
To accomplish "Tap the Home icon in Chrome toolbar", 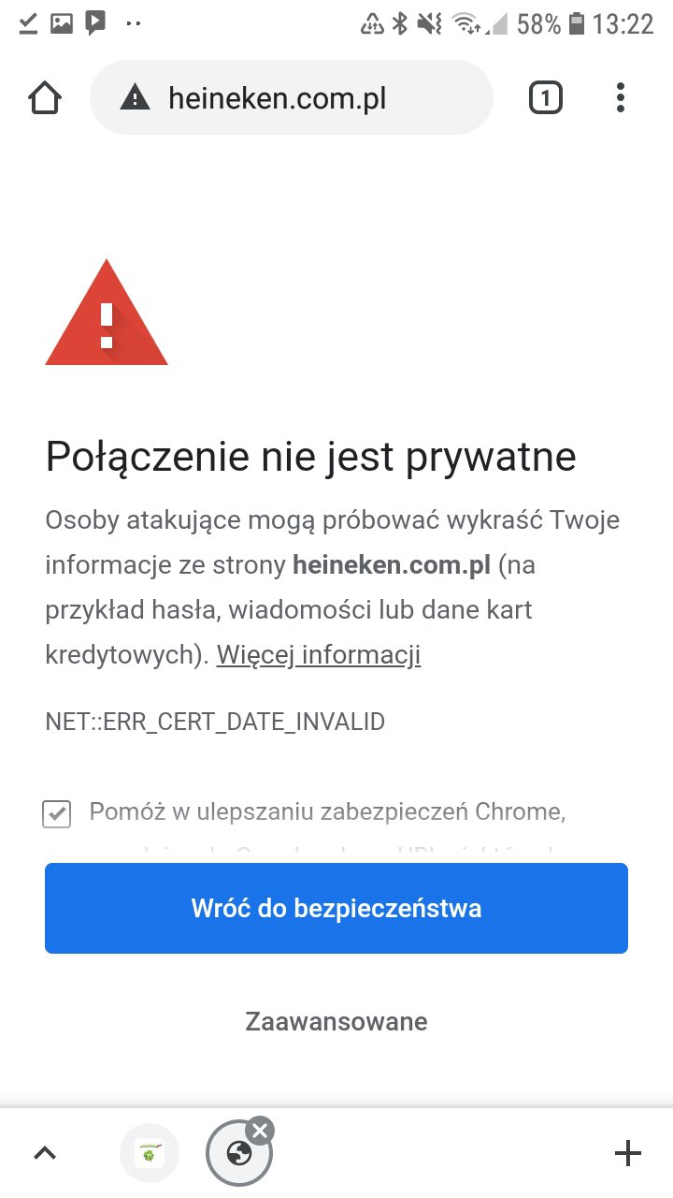I will tap(45, 97).
